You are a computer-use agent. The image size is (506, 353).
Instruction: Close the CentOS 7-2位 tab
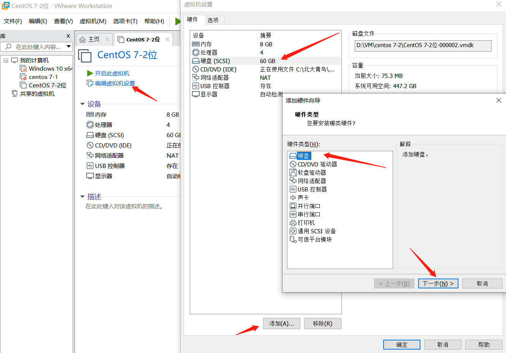tap(167, 39)
